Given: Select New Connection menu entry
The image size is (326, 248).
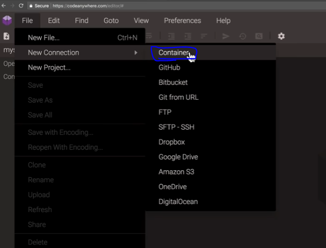Looking at the screenshot, I should pyautogui.click(x=80, y=52).
